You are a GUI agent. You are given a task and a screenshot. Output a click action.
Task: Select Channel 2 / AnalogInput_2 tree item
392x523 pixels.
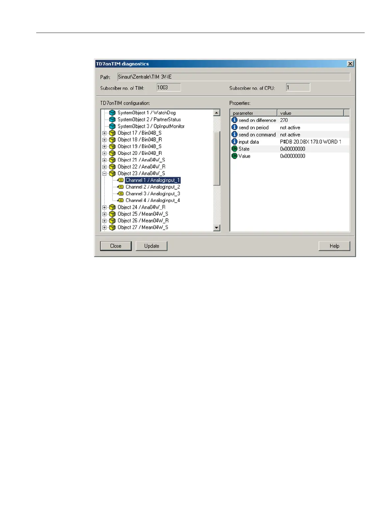153,187
